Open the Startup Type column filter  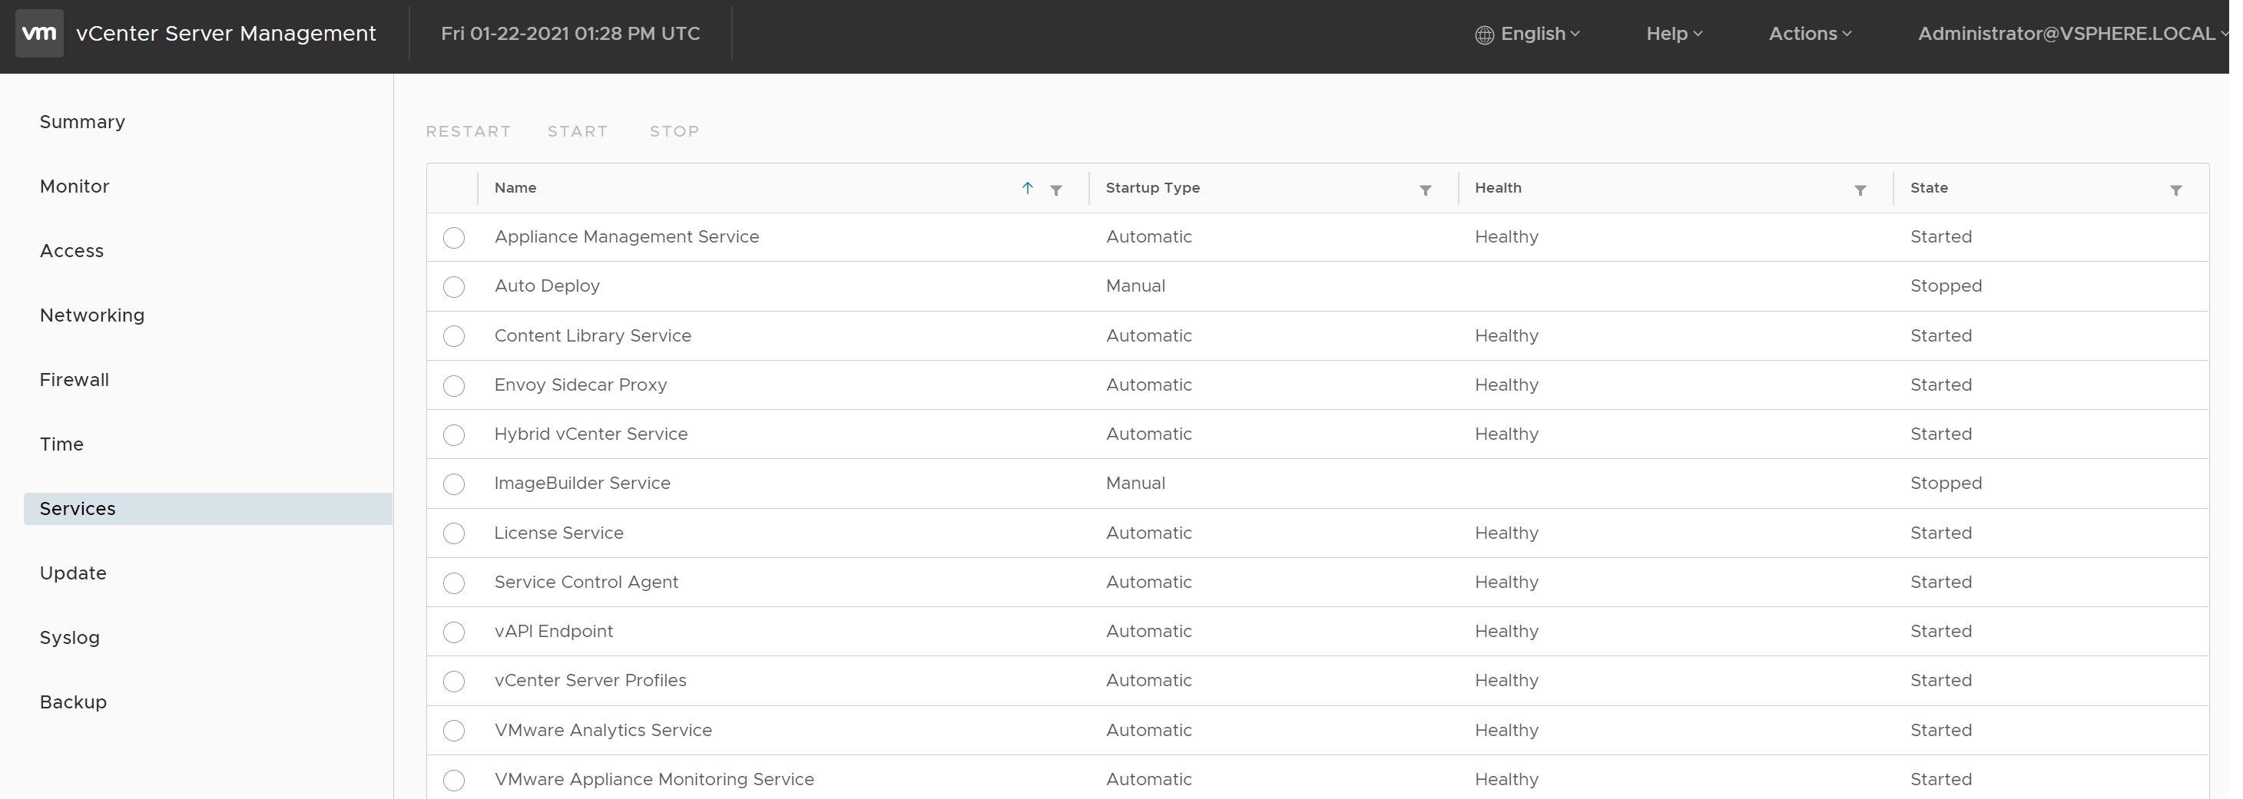[x=1426, y=190]
